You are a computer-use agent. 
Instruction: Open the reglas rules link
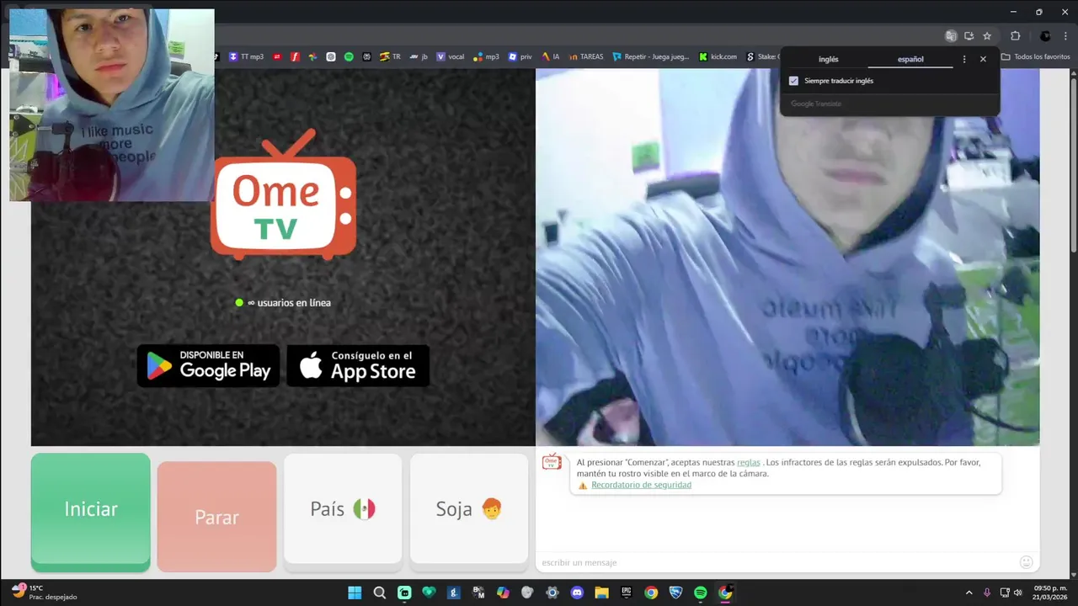coord(748,462)
